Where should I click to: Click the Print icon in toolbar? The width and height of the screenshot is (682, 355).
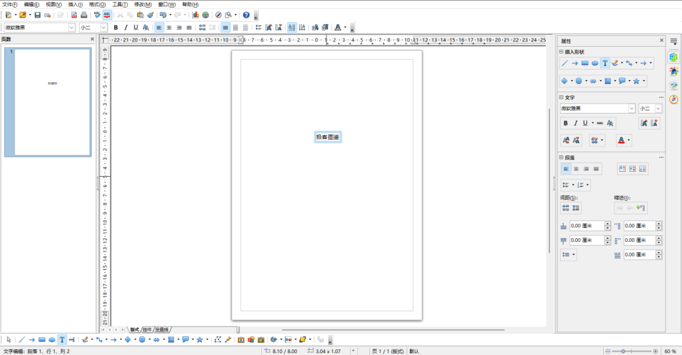(x=84, y=15)
